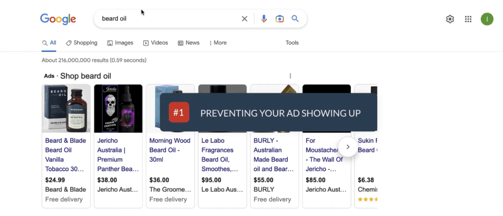Open the ads three-dot options menu
This screenshot has width=503, height=216.
pos(290,76)
